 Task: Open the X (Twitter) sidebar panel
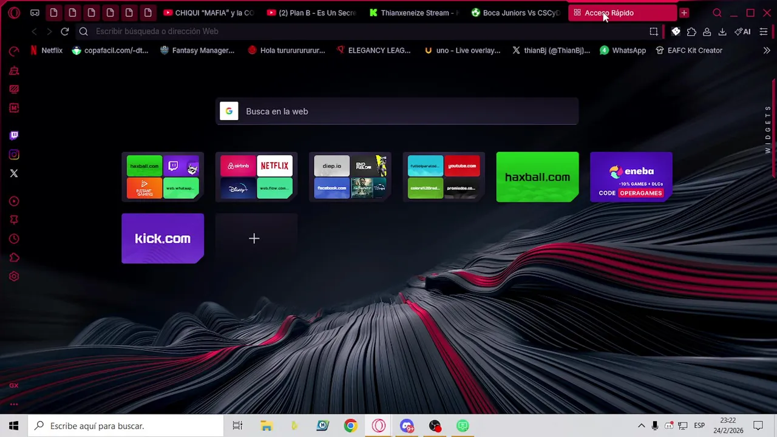point(14,174)
